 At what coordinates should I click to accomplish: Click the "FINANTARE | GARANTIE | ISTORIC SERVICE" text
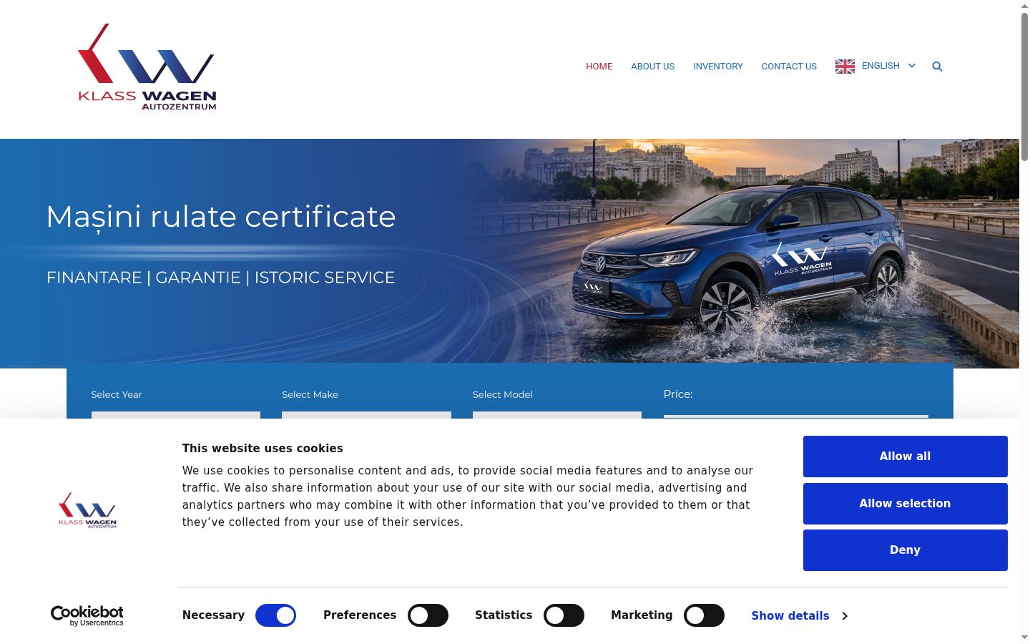(x=220, y=278)
